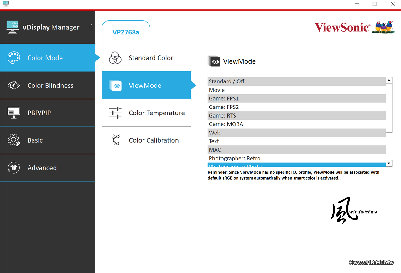Select the Movie view mode

tap(297, 90)
